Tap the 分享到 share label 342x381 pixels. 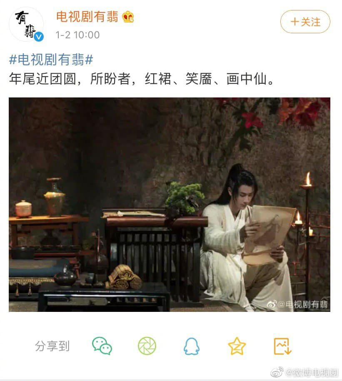point(52,346)
